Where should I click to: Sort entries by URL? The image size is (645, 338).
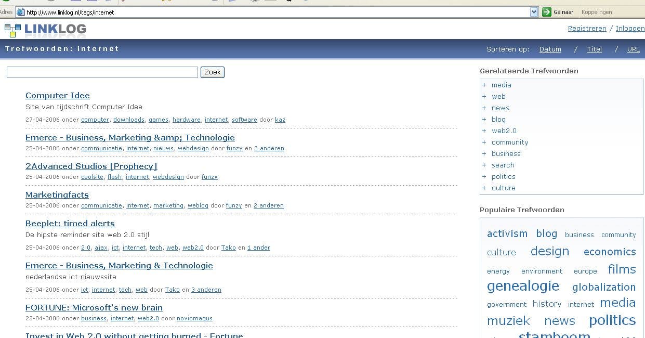[634, 49]
